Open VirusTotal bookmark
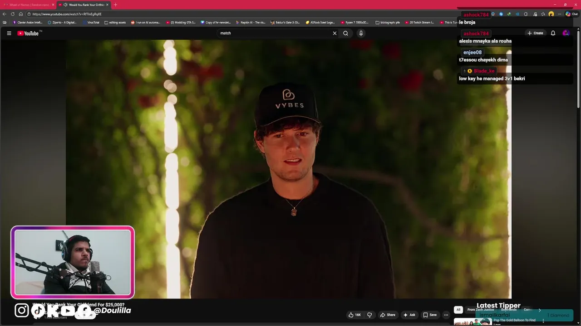The width and height of the screenshot is (581, 326). click(x=91, y=22)
